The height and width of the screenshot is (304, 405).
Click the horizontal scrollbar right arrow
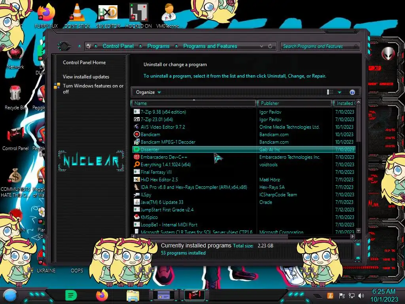click(352, 236)
